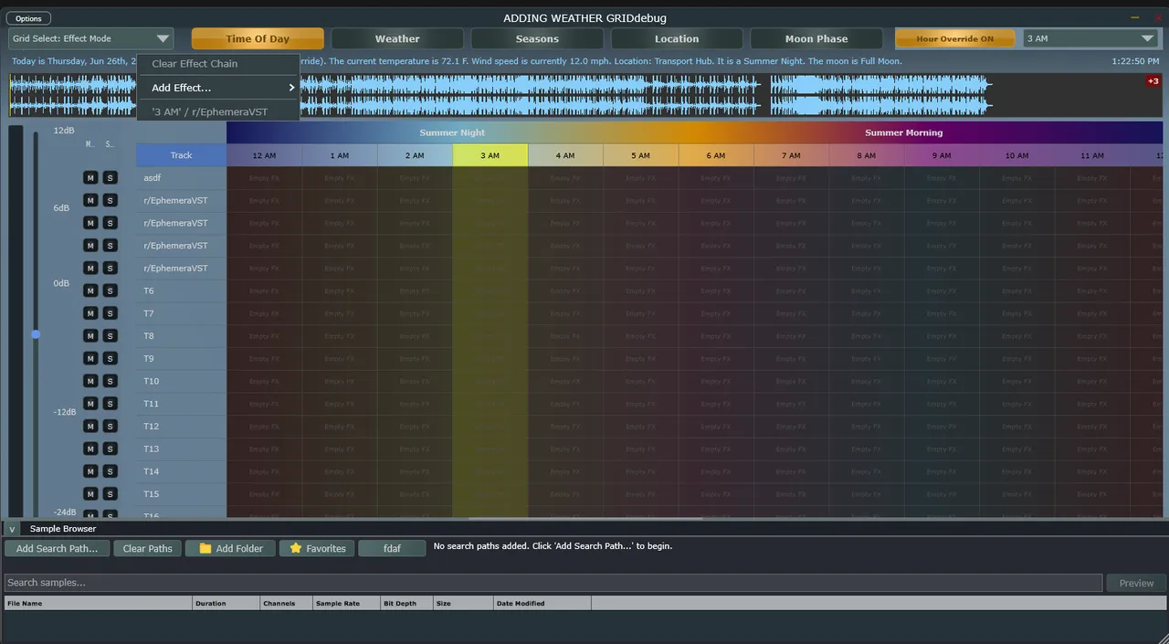The image size is (1169, 644).
Task: Open the Grid Select: Effect Mode dropdown
Action: (x=90, y=38)
